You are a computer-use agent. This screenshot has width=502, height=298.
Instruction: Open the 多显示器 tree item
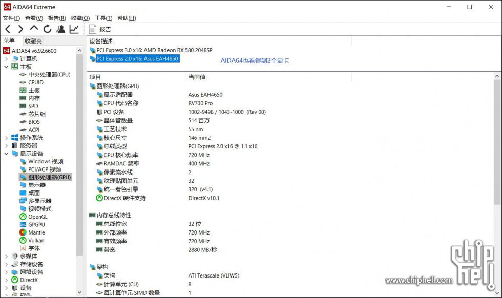(x=35, y=201)
